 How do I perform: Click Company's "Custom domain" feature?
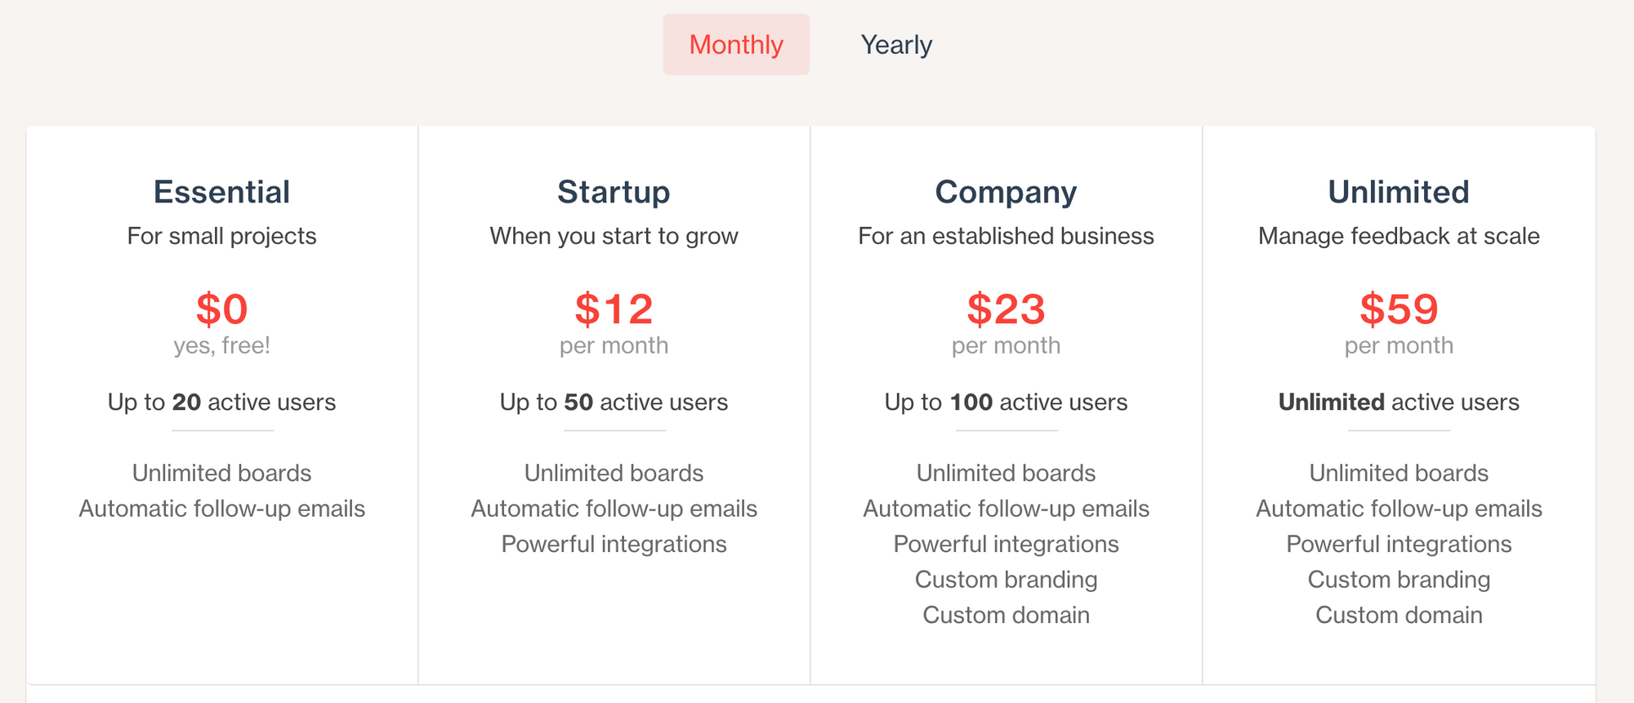tap(1006, 615)
